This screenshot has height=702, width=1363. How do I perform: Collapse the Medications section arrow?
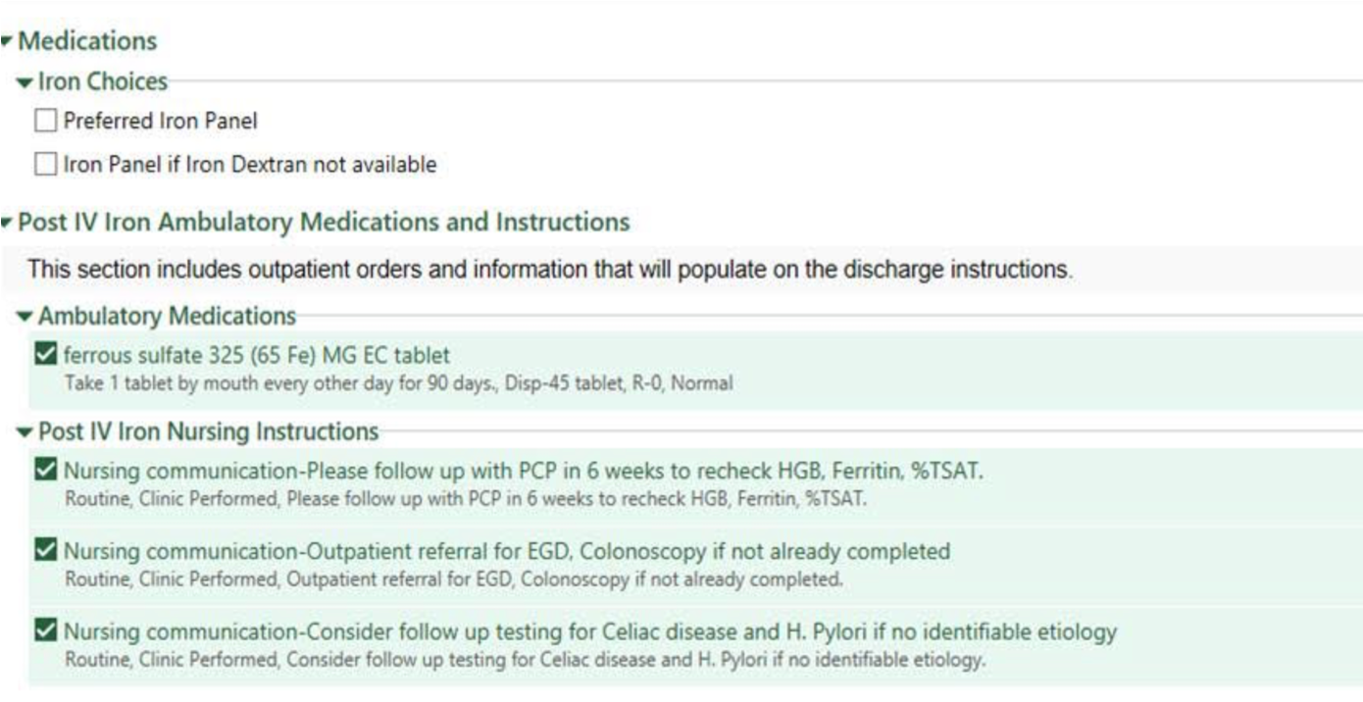(x=7, y=41)
